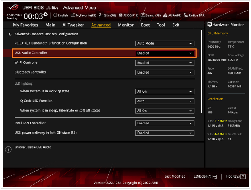251x190 pixels.
Task: Click the CPU/Memory heading
Action: point(217,33)
